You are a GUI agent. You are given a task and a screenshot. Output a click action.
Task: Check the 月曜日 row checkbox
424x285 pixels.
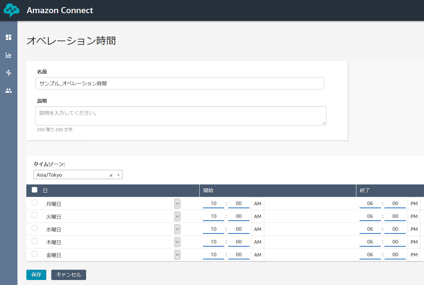[x=35, y=203]
